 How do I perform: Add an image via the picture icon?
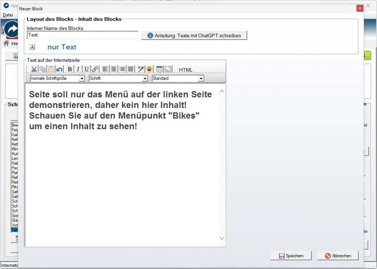click(x=168, y=69)
